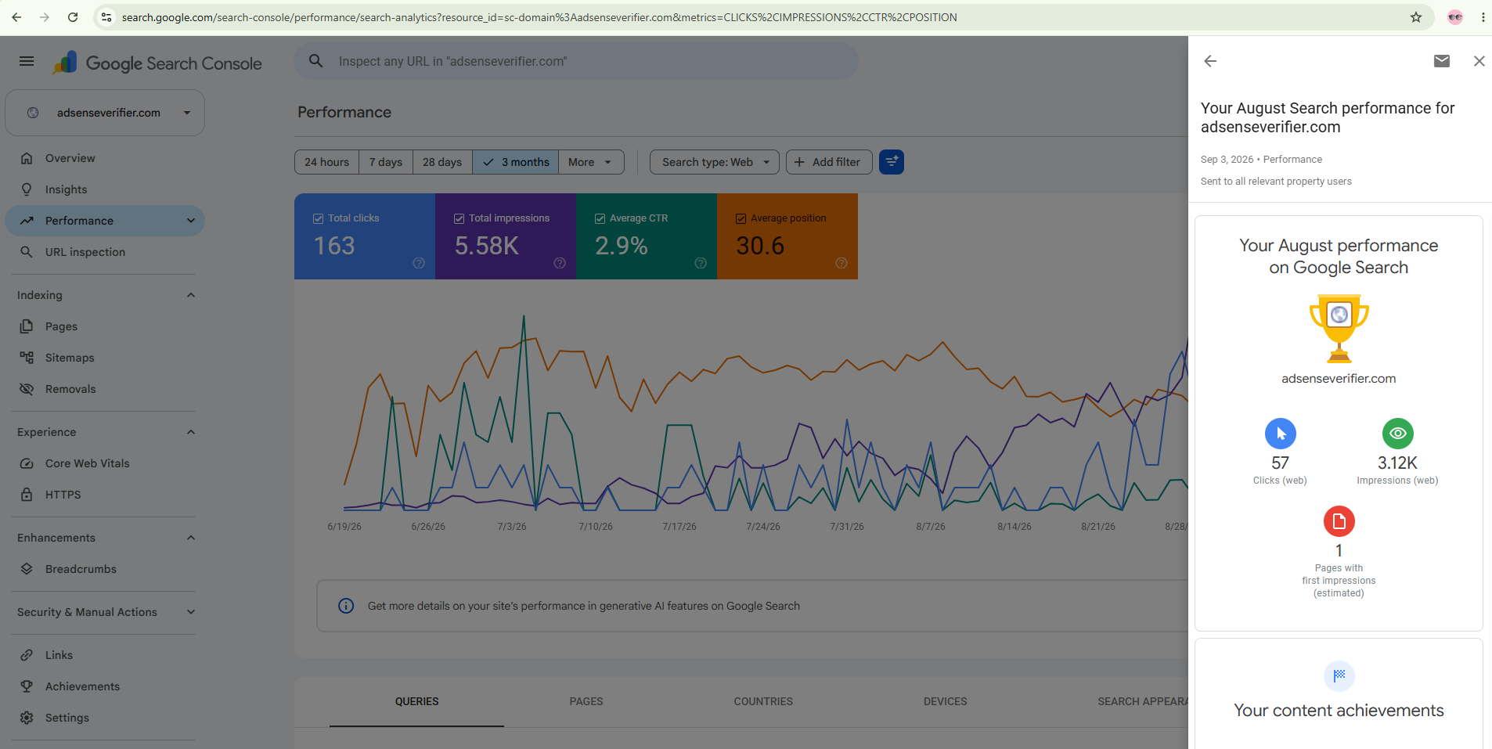Click the browser address bar URL
This screenshot has width=1492, height=749.
539,17
